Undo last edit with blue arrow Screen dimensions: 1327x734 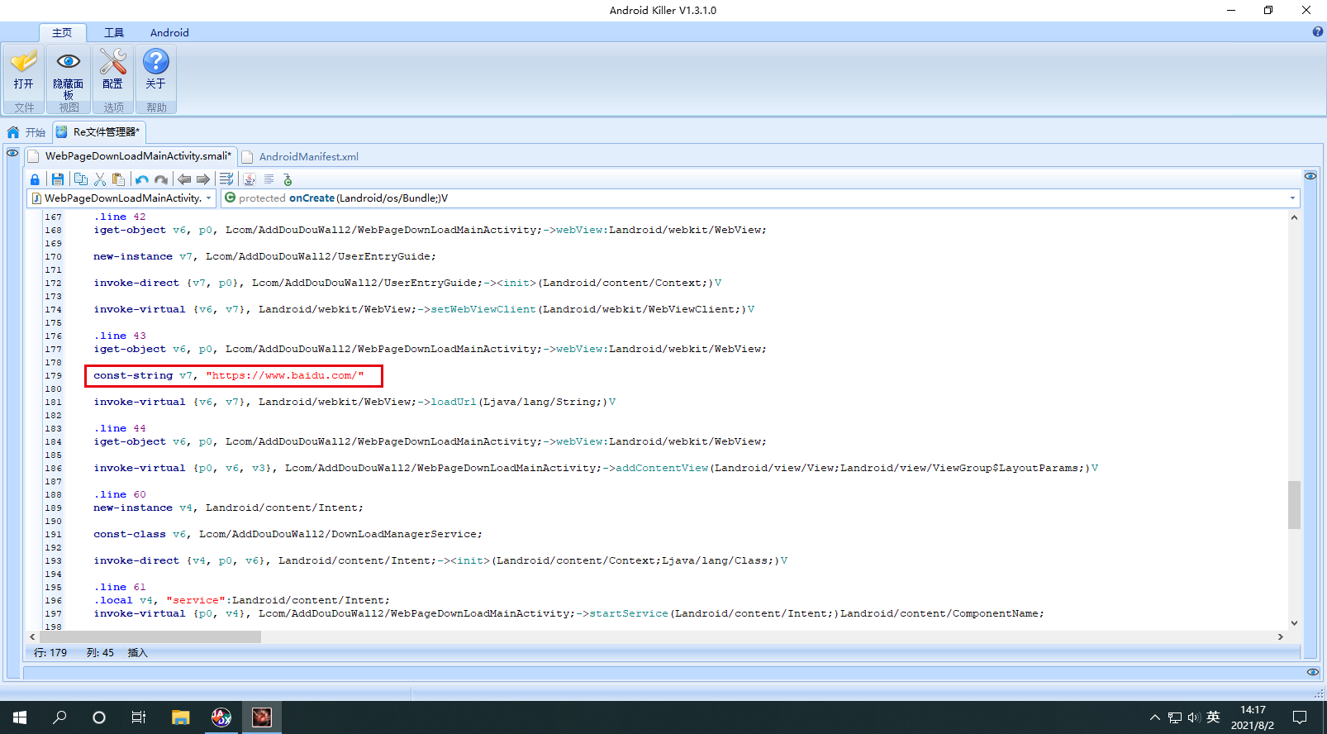click(x=142, y=179)
